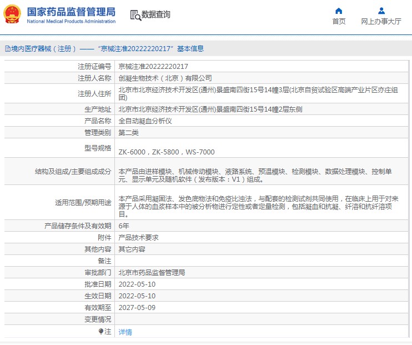Open the 详情 link
The image size is (412, 345).
(x=125, y=332)
